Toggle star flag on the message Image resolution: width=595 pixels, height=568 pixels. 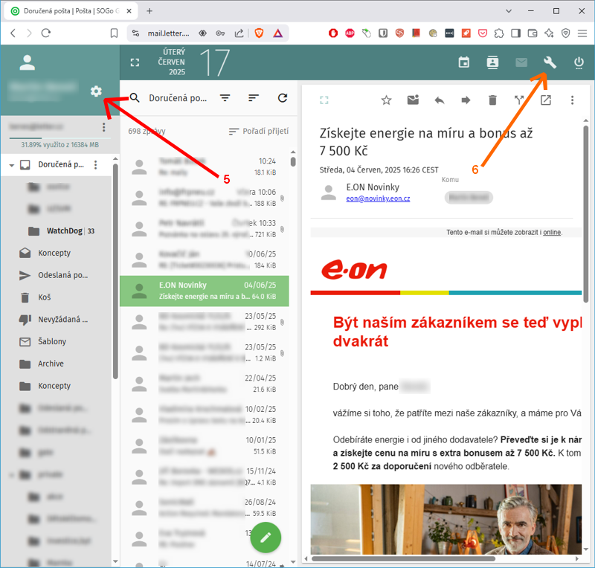point(386,100)
